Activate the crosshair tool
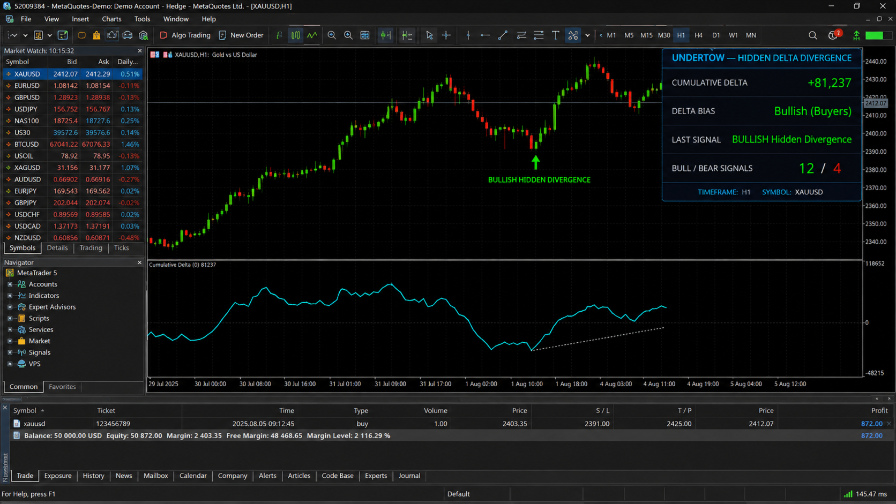Image resolution: width=896 pixels, height=504 pixels. (446, 35)
